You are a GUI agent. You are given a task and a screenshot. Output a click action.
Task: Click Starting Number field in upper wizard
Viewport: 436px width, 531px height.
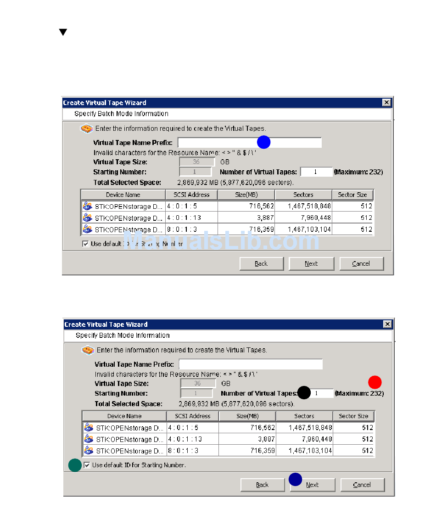[196, 172]
